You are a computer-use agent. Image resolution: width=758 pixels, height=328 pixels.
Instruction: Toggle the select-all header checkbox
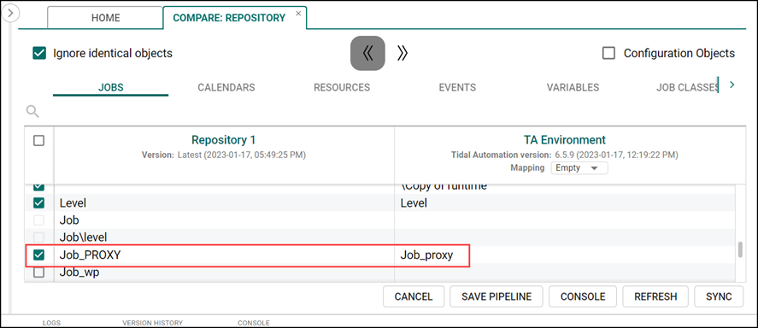[38, 141]
